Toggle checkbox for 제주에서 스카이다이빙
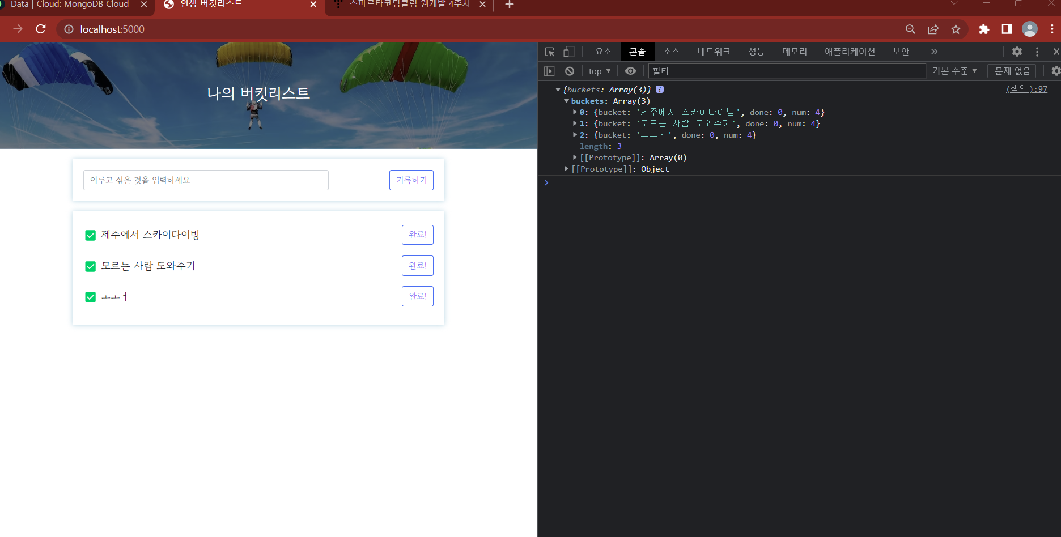The width and height of the screenshot is (1061, 537). 90,235
